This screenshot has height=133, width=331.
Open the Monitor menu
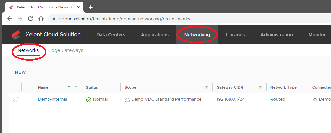pyautogui.click(x=317, y=35)
